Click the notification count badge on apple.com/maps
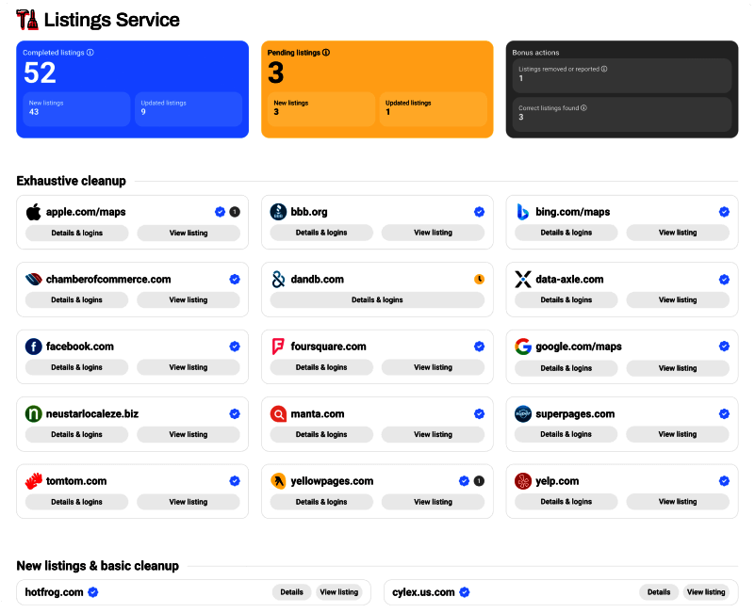The height and width of the screenshot is (613, 755). pos(235,212)
